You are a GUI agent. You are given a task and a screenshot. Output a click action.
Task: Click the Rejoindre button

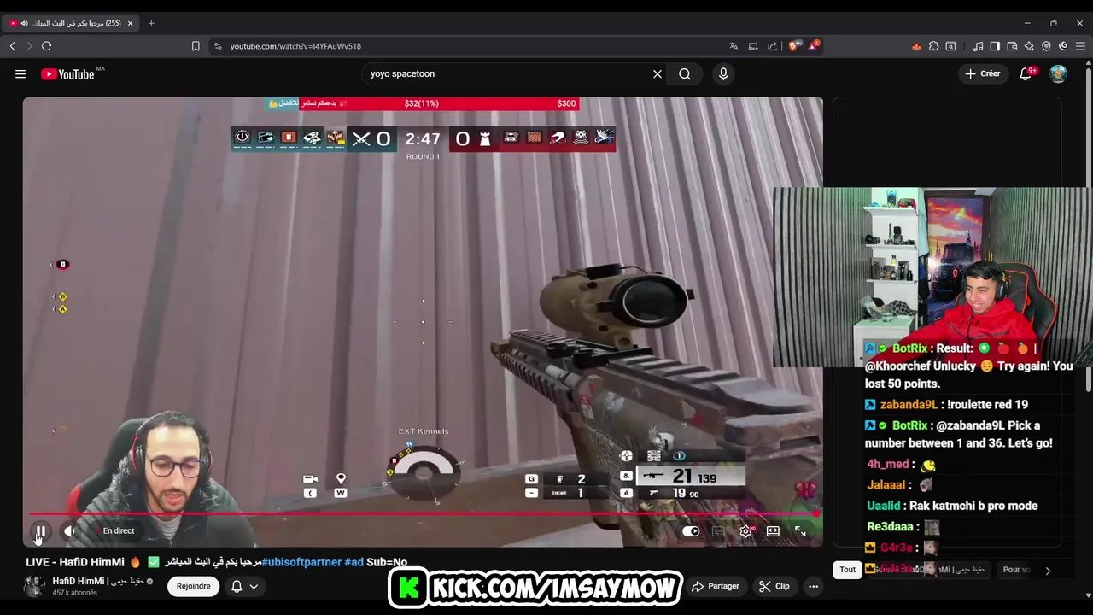pyautogui.click(x=193, y=586)
